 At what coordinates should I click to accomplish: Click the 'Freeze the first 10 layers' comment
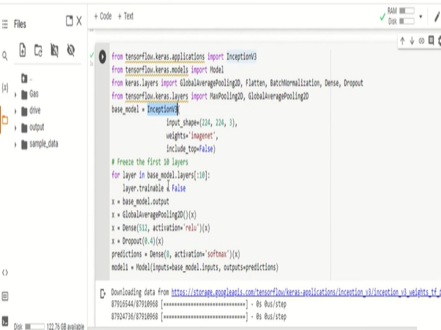[150, 162]
